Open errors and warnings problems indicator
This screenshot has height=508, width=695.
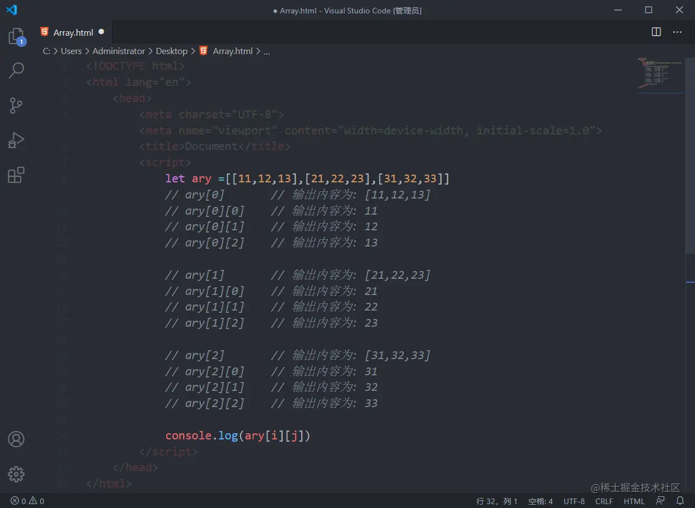[x=27, y=501]
